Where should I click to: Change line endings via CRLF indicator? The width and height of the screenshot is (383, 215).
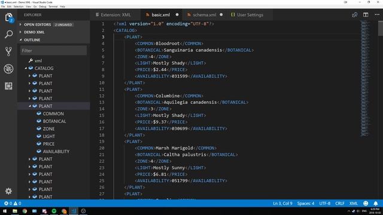coord(340,203)
